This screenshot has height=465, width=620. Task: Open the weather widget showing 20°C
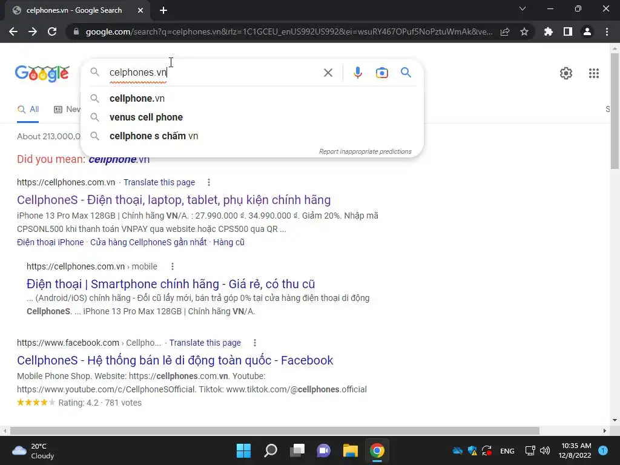(x=33, y=450)
